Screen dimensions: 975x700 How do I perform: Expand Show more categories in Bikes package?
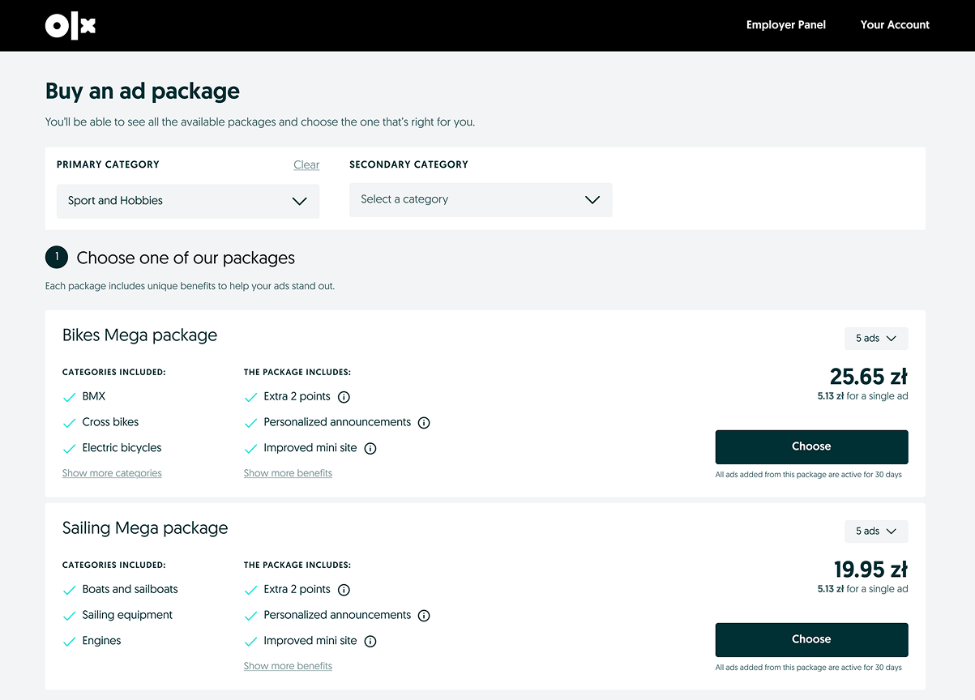point(112,473)
